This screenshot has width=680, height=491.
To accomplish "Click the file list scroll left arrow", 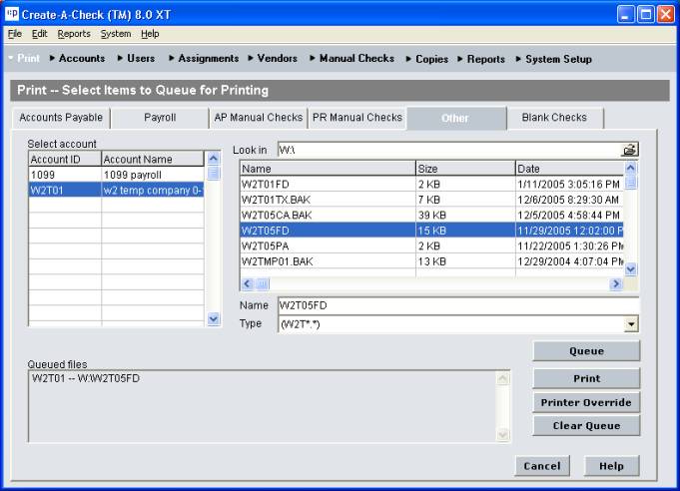I will click(248, 283).
